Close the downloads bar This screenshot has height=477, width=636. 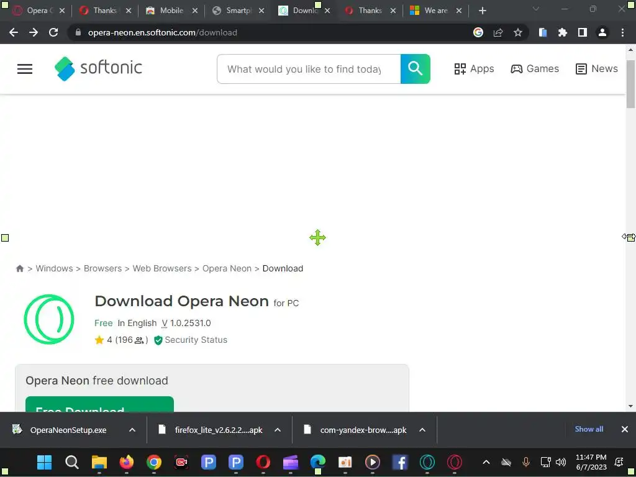(625, 429)
